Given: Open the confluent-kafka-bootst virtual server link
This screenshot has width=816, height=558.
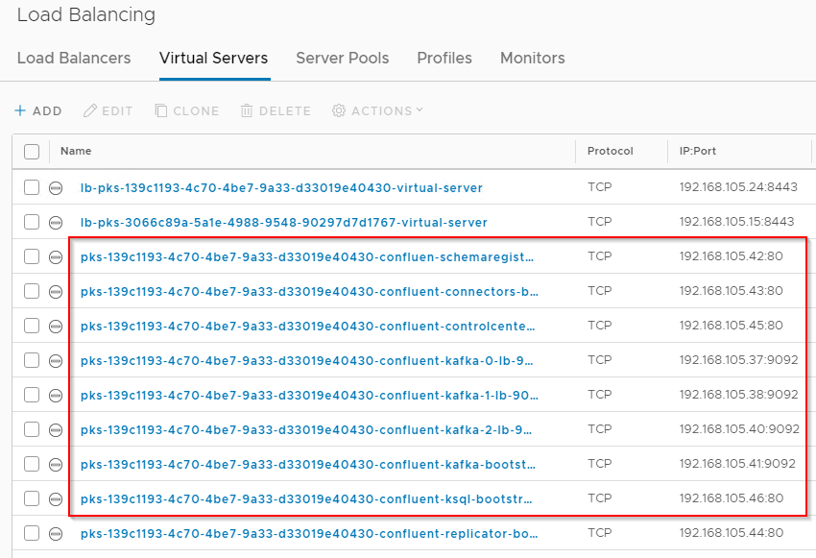Looking at the screenshot, I should (x=307, y=464).
